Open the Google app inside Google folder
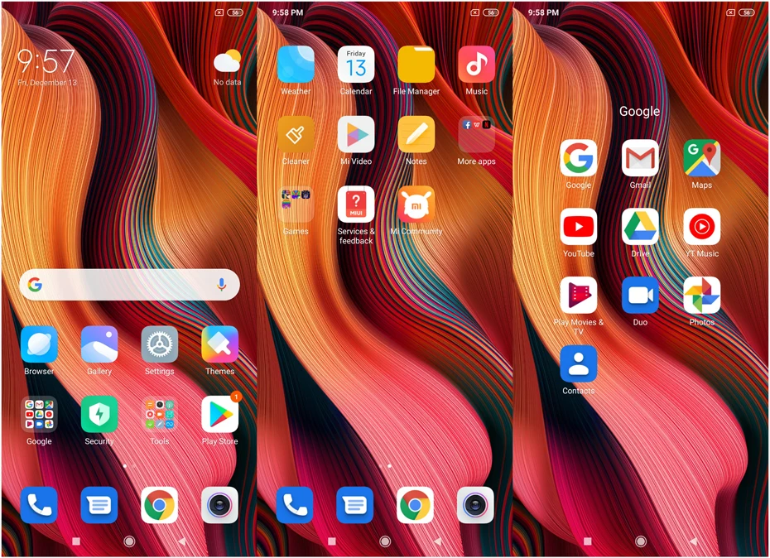 pyautogui.click(x=579, y=158)
